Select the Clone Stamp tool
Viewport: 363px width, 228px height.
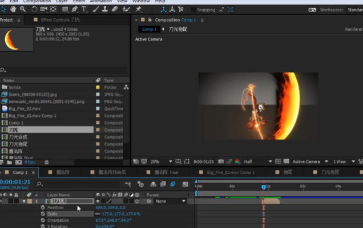click(x=105, y=9)
